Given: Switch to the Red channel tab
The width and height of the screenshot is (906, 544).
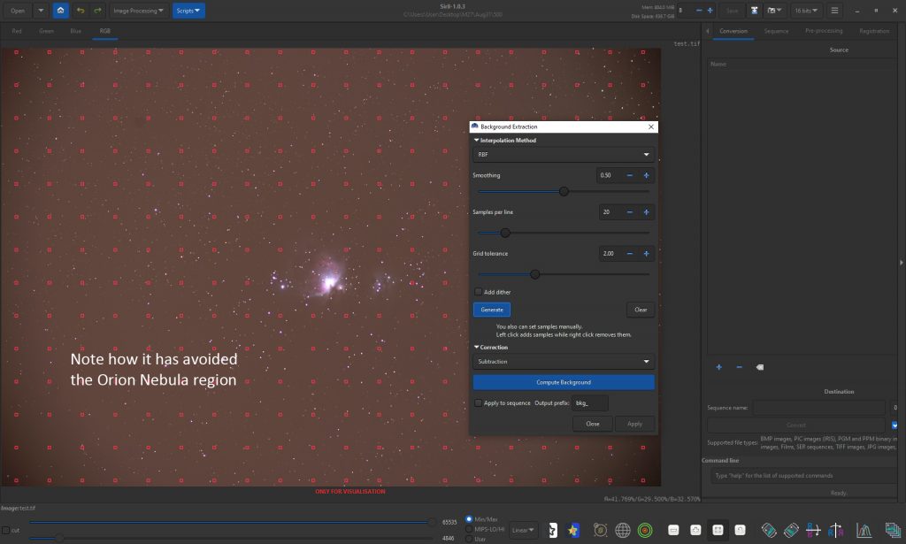Looking at the screenshot, I should [17, 31].
